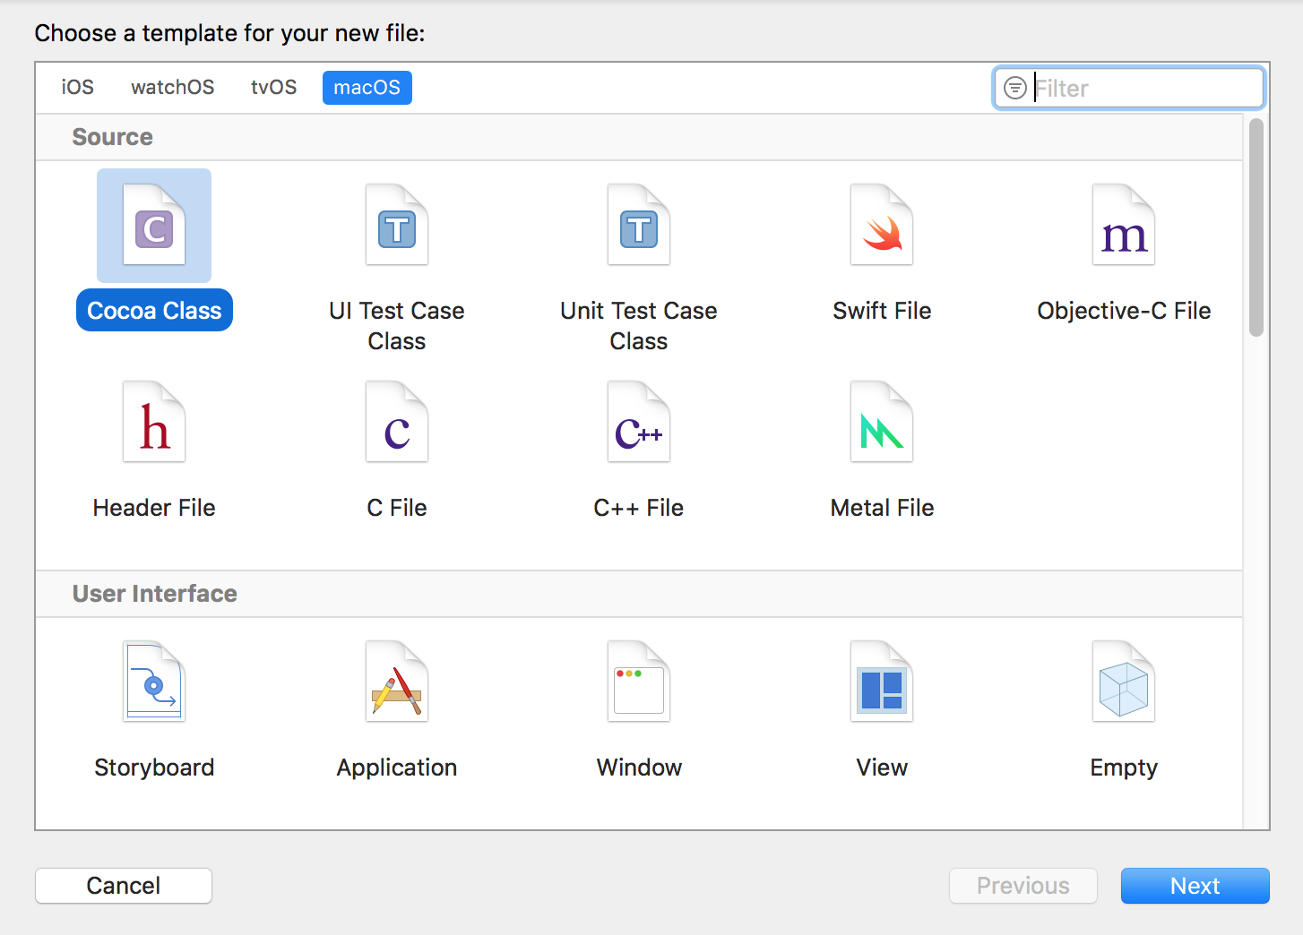Select the Application interface template

397,682
